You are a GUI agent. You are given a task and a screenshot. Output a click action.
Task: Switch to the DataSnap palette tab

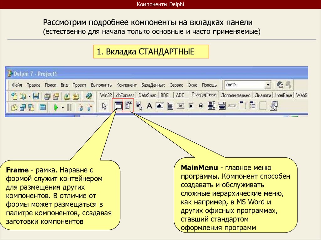coord(147,95)
